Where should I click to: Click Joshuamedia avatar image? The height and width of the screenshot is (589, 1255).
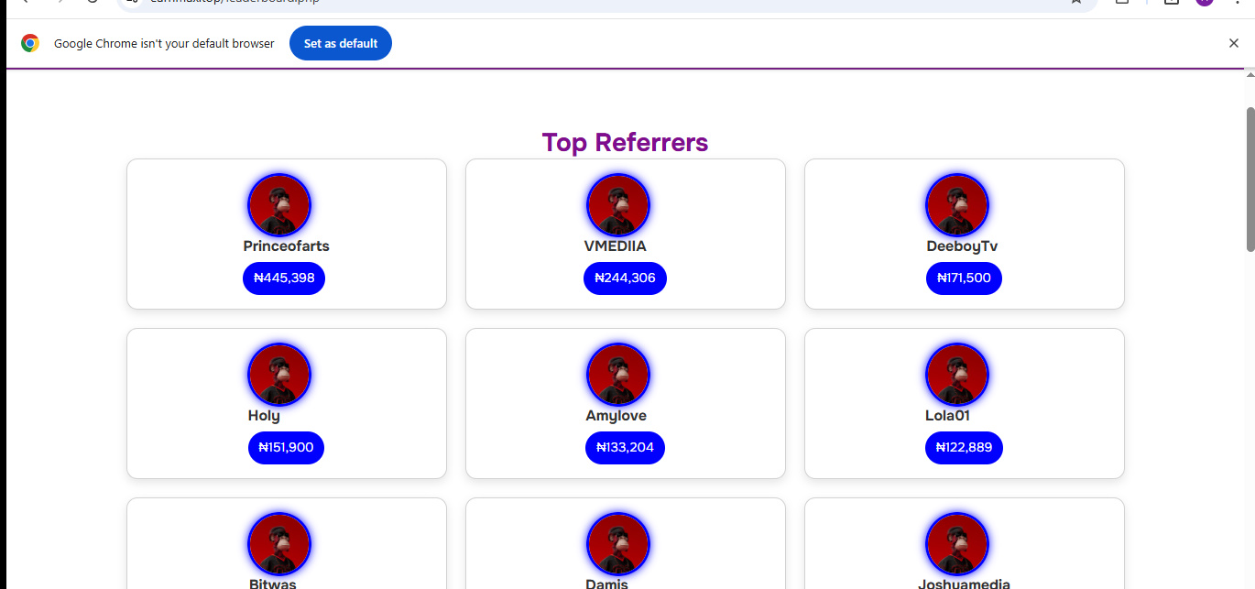957,544
